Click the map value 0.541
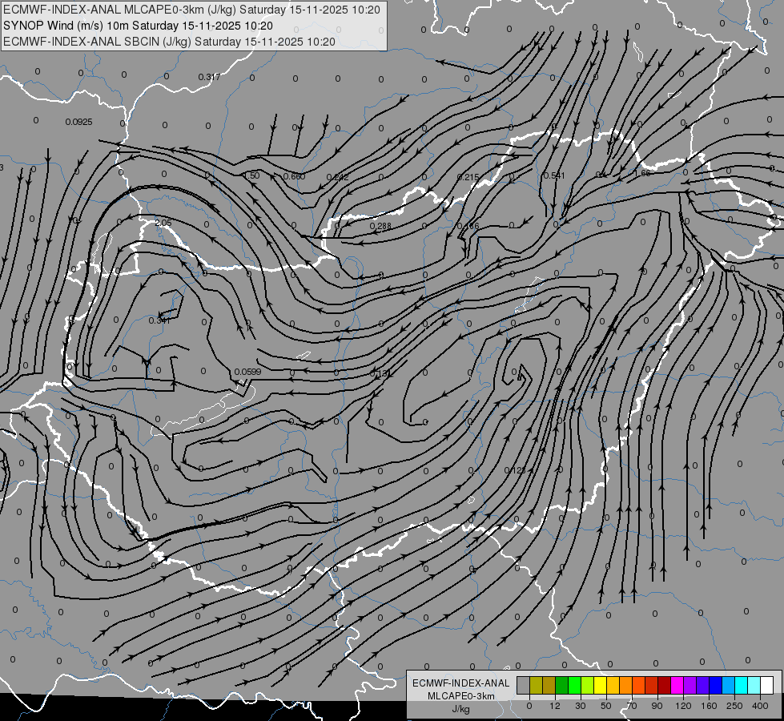This screenshot has width=784, height=721. (554, 175)
